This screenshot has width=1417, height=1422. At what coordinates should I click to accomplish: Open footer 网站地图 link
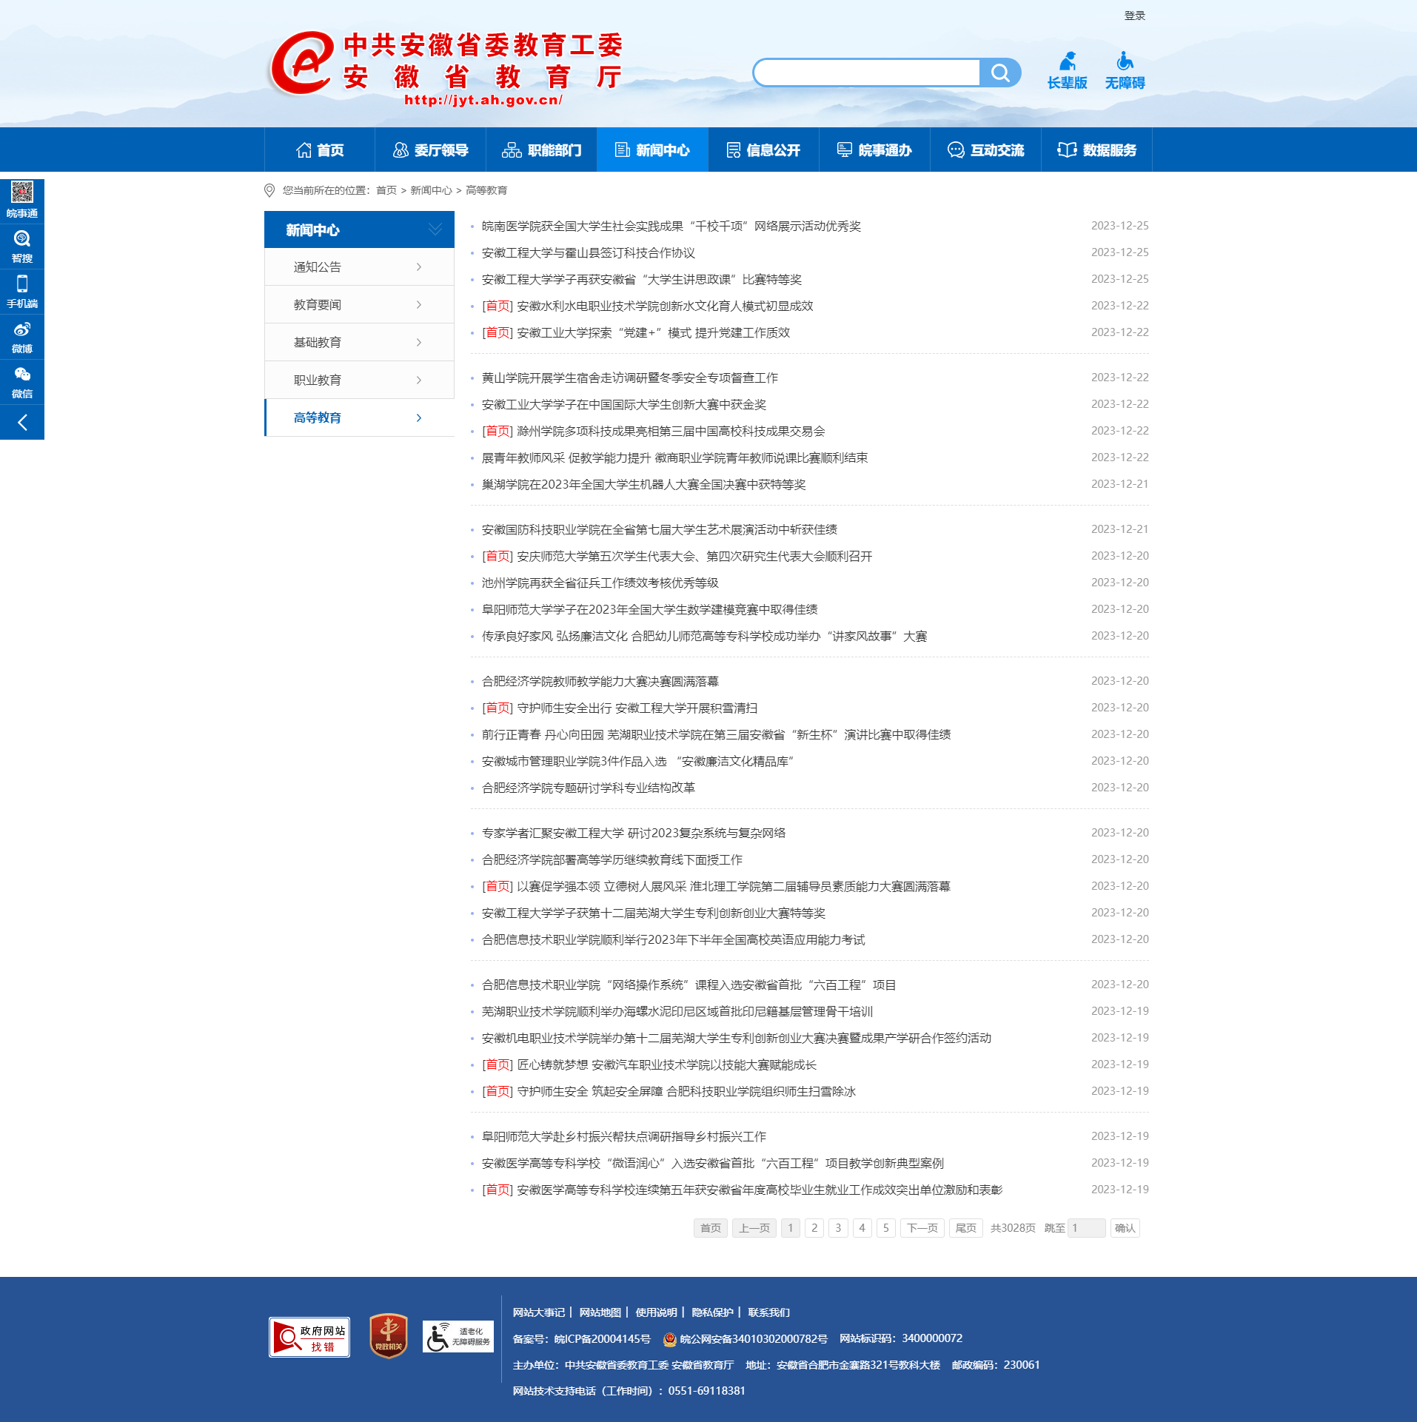(600, 1312)
